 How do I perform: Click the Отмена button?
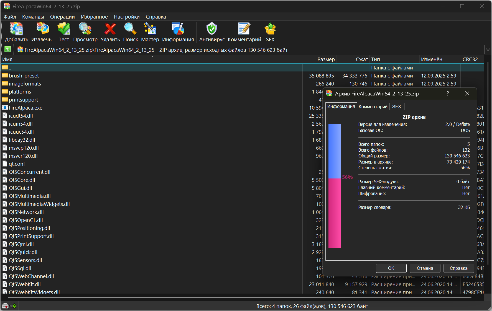pos(425,268)
